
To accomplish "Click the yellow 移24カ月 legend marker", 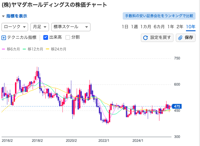I will coord(48,49).
